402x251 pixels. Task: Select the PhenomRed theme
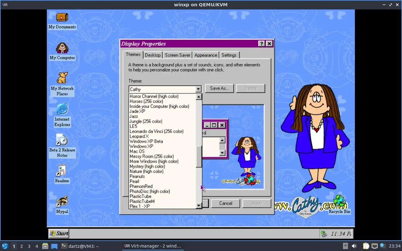[x=163, y=186]
